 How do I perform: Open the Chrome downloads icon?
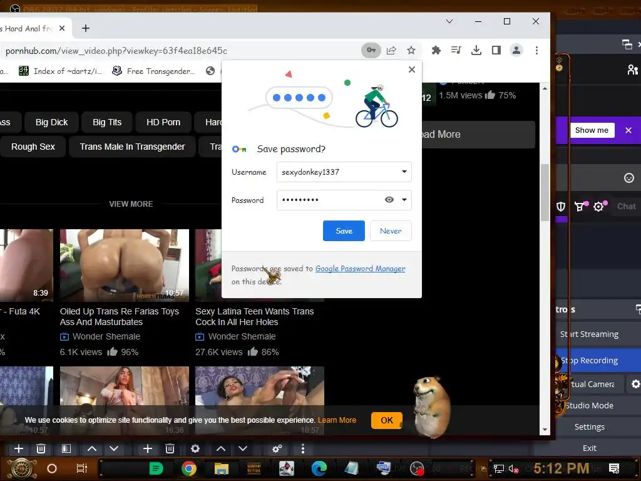point(476,50)
